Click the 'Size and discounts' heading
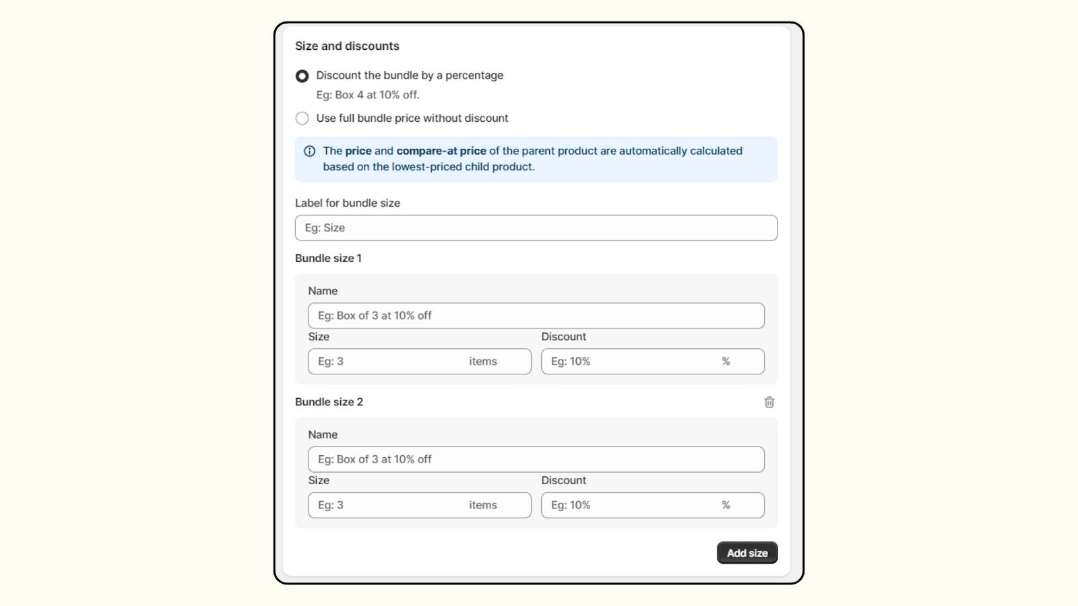 pyautogui.click(x=347, y=46)
